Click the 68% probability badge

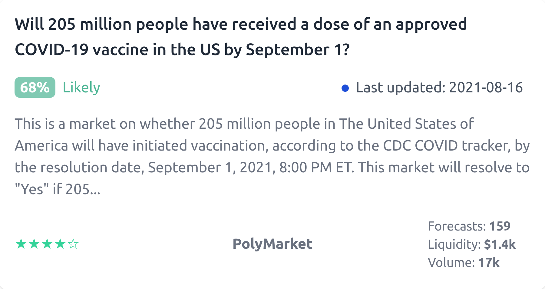tap(35, 88)
